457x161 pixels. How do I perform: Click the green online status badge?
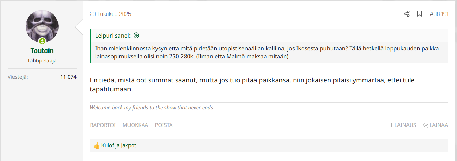42,41
